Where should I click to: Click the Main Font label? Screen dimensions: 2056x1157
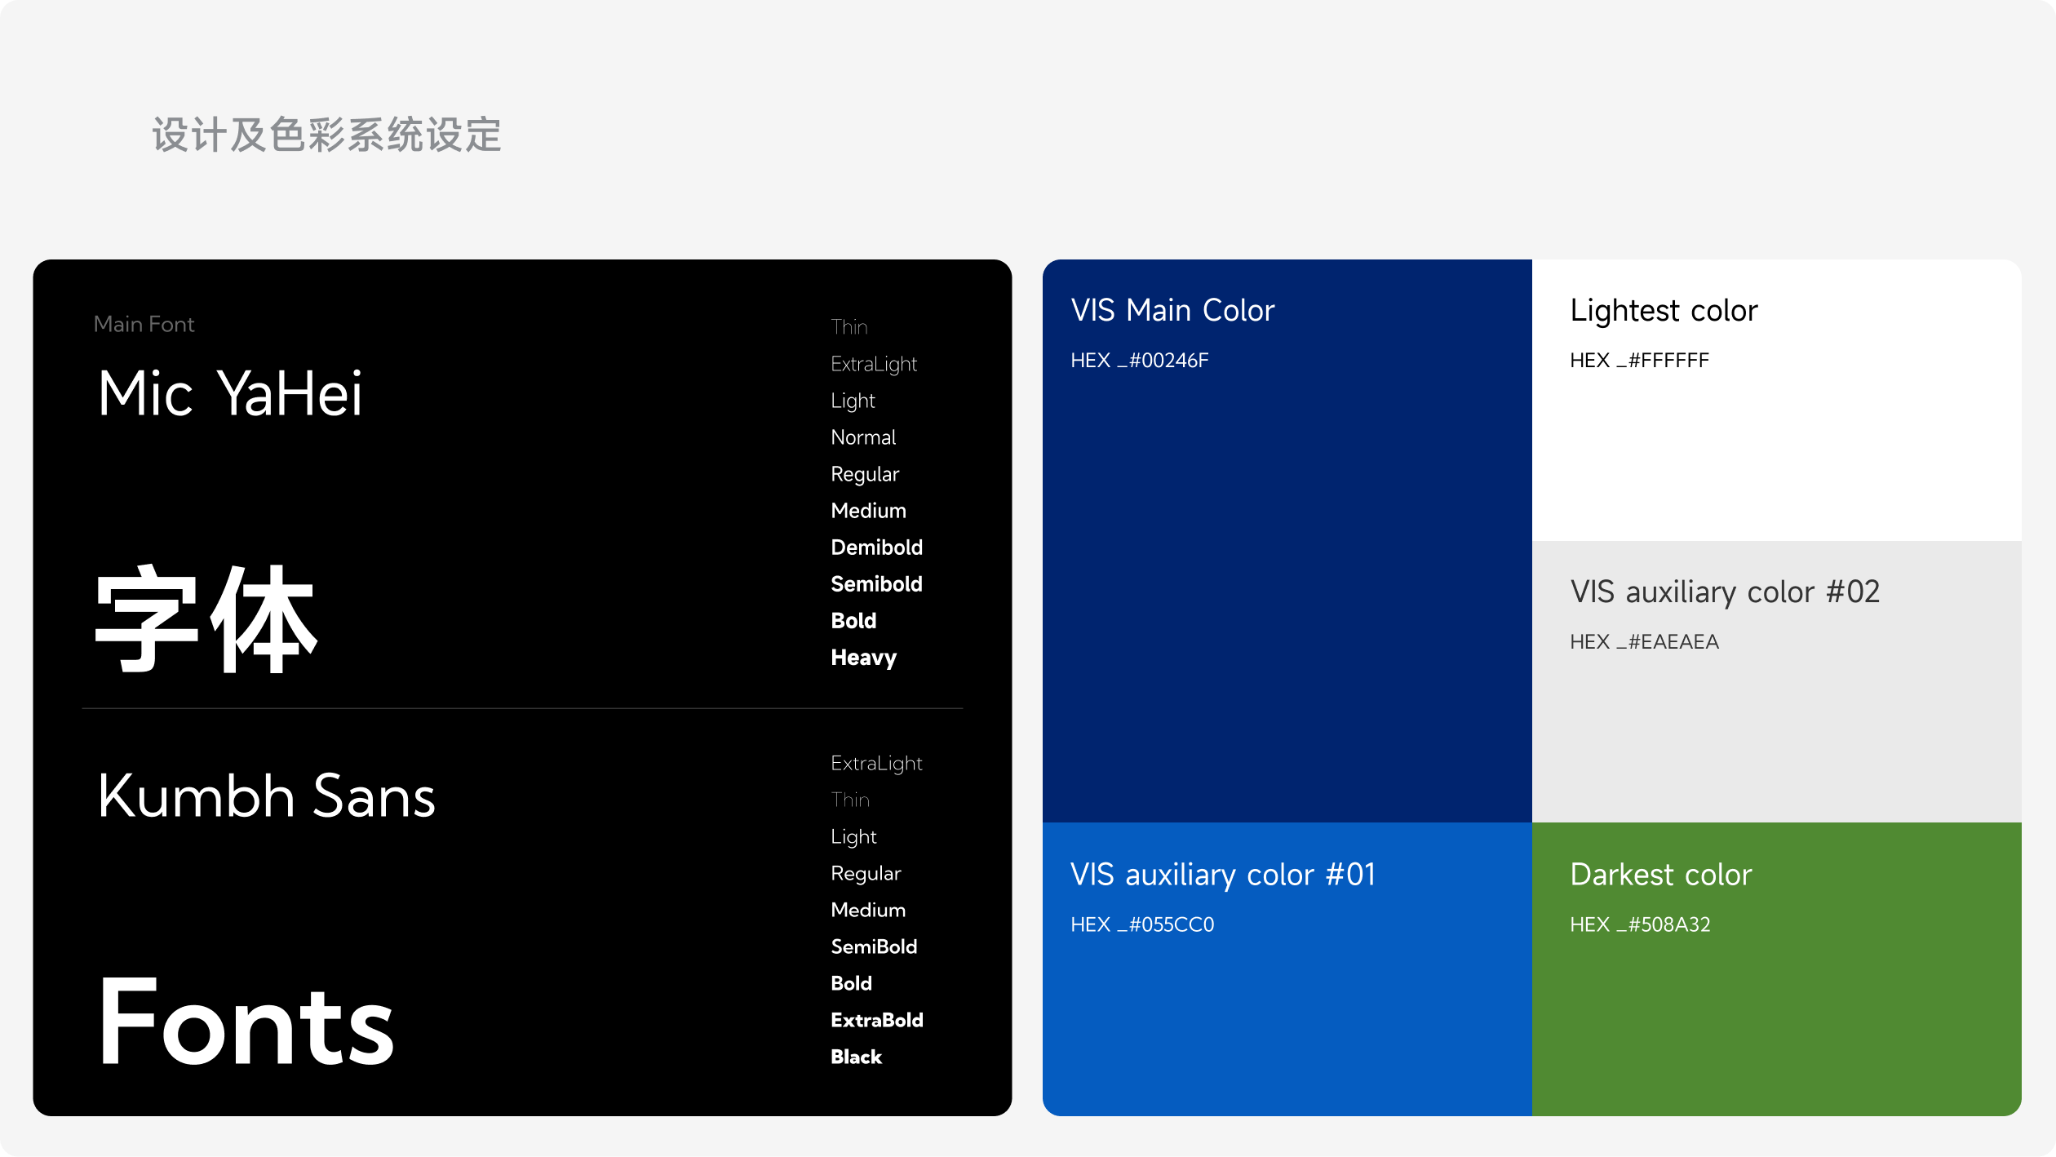click(x=144, y=324)
